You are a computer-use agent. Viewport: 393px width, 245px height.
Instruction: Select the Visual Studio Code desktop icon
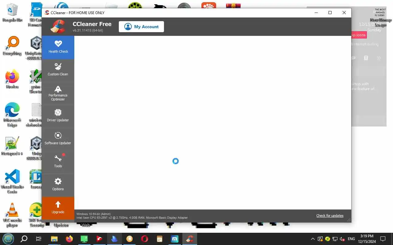coord(12,181)
